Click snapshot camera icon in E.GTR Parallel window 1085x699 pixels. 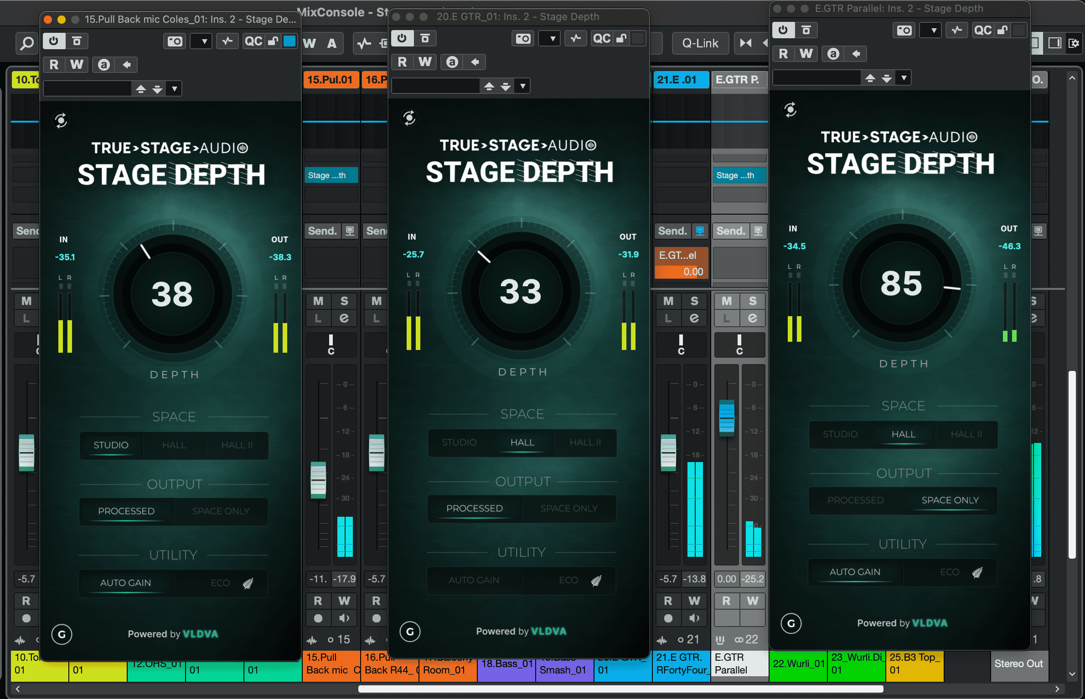(904, 31)
